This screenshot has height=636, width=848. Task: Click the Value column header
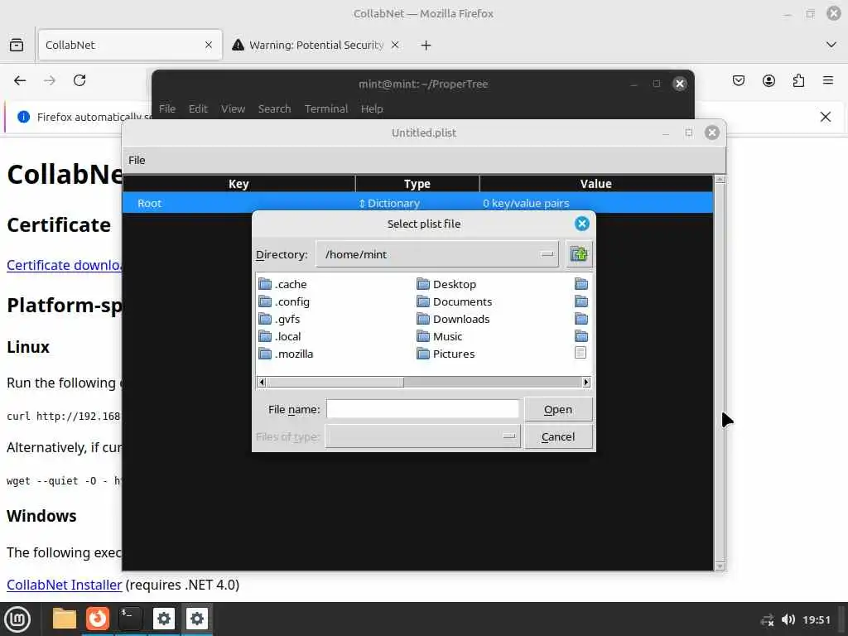[596, 183]
